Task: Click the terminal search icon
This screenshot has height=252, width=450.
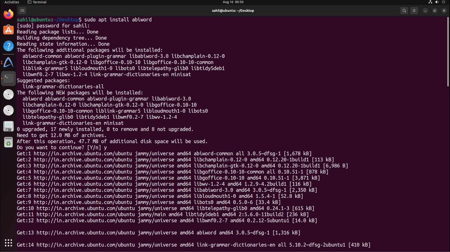Action: coord(404,11)
